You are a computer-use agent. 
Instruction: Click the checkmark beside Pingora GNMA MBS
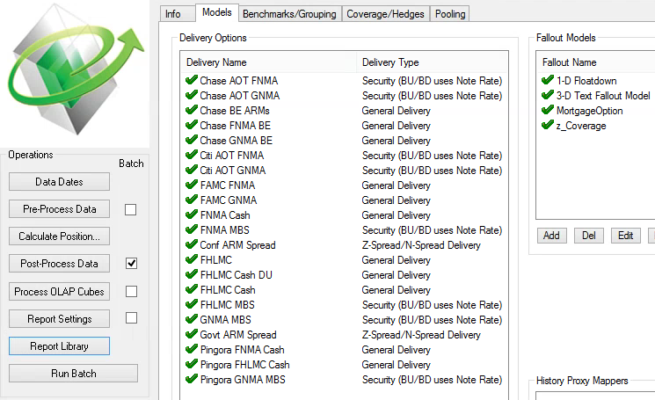tap(192, 379)
